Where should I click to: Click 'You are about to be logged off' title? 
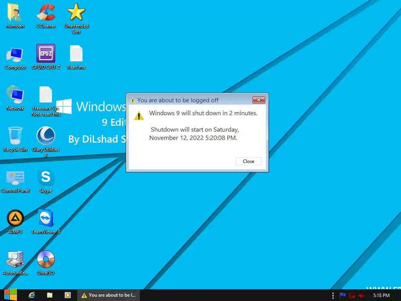click(178, 100)
